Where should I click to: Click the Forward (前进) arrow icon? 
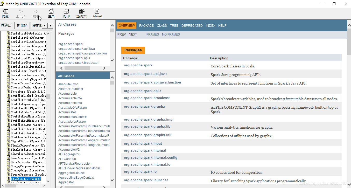pos(36,11)
